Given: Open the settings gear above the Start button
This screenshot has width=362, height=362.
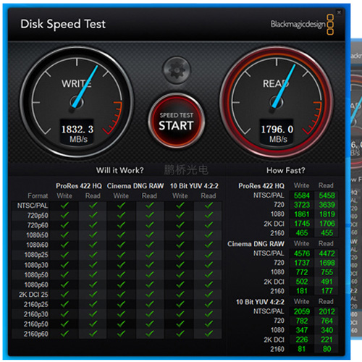Looking at the screenshot, I should (x=177, y=70).
